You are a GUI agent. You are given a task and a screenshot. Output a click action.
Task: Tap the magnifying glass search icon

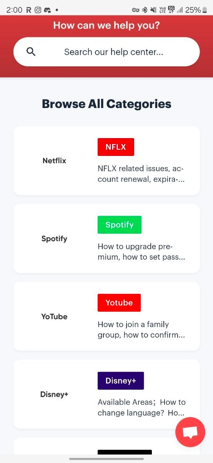(x=31, y=52)
